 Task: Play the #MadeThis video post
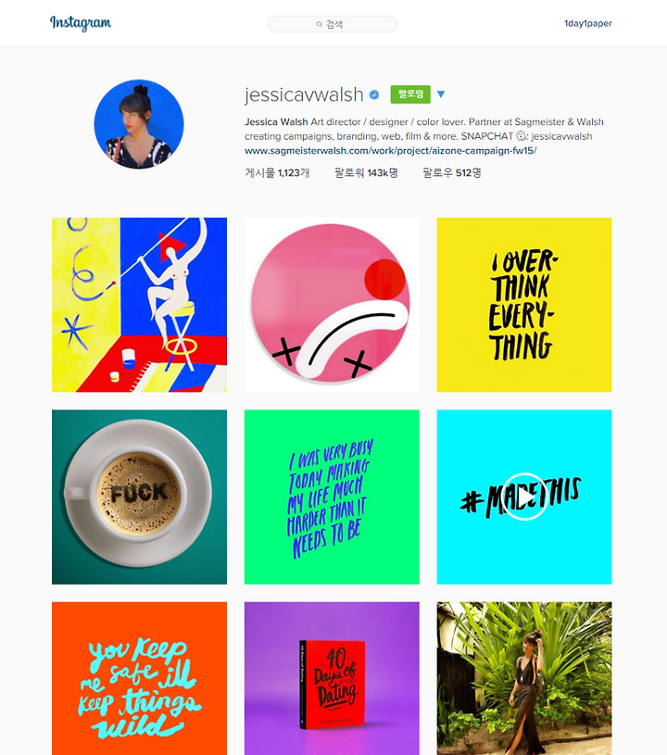tap(524, 497)
